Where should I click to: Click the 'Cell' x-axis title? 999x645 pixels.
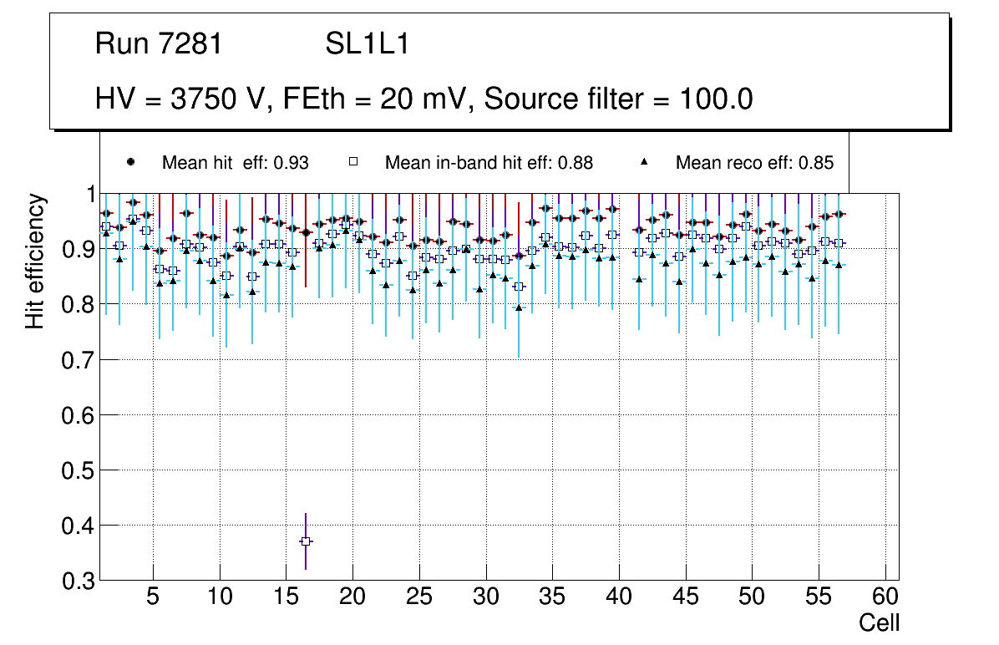pyautogui.click(x=880, y=623)
